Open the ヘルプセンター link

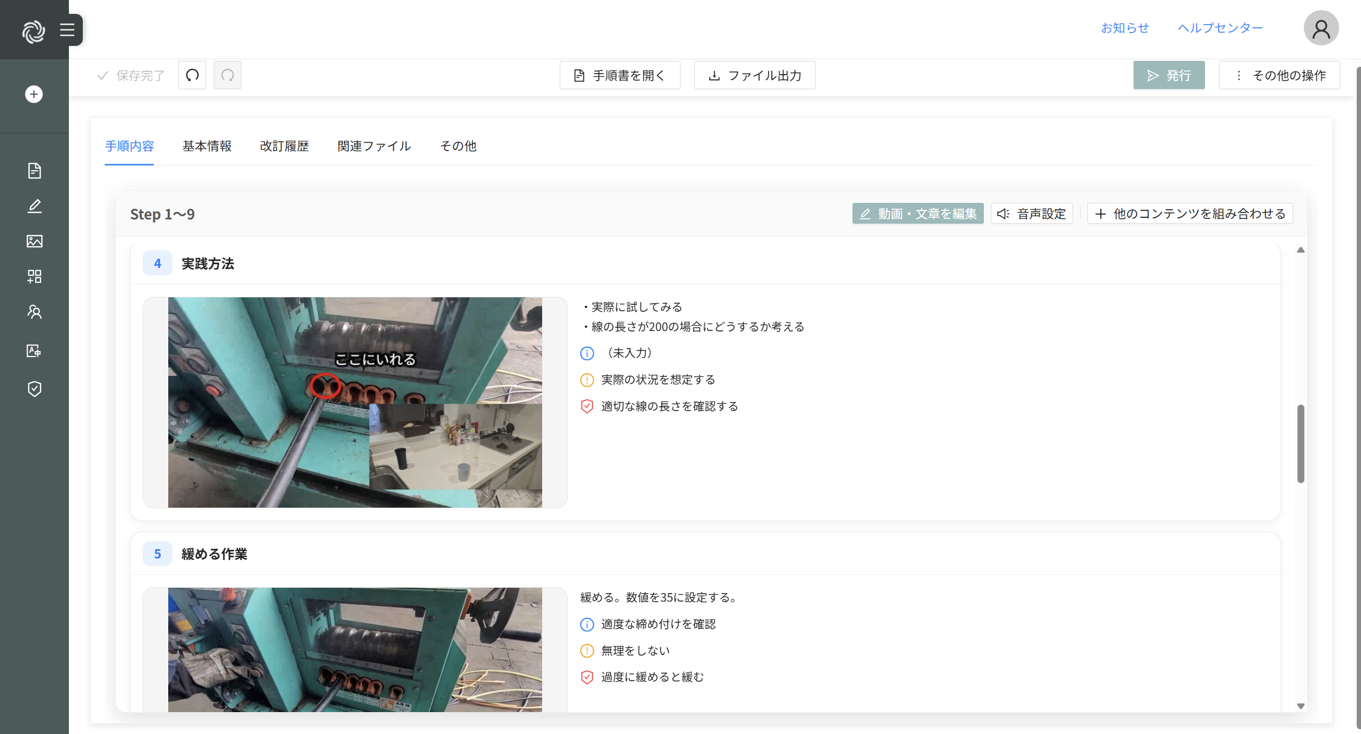click(x=1220, y=28)
